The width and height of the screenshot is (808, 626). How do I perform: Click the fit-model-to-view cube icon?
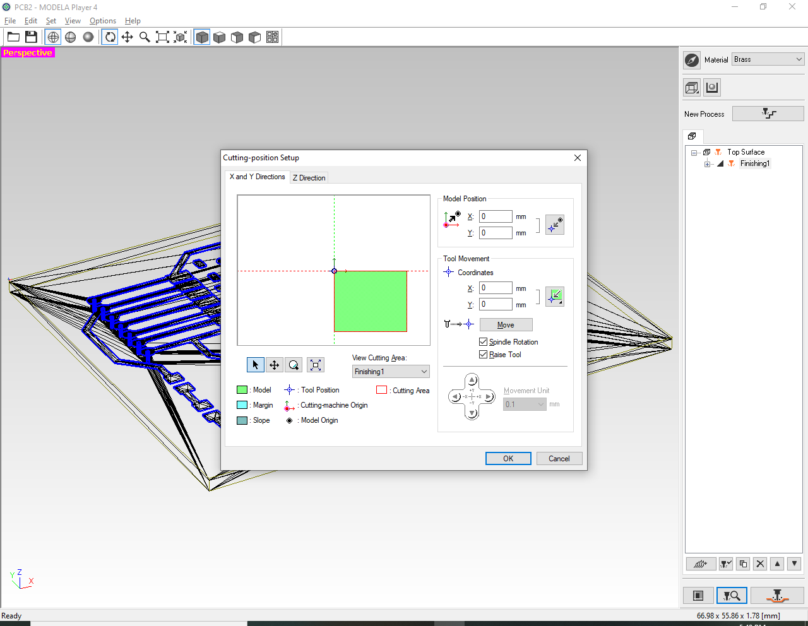point(180,37)
